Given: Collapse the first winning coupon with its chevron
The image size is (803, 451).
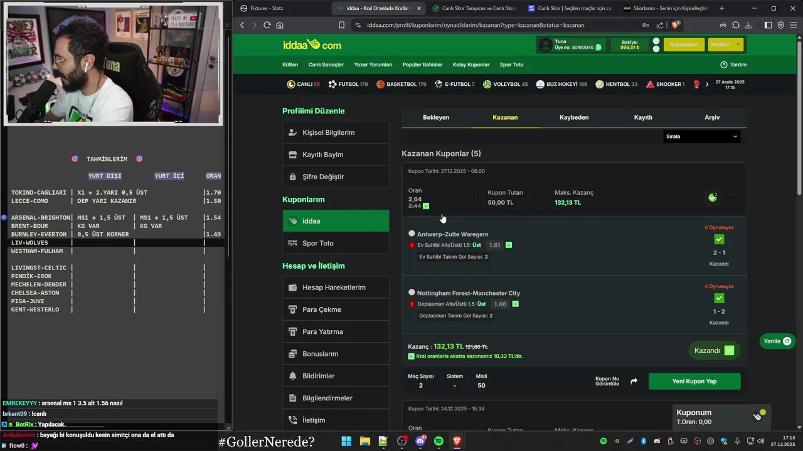Looking at the screenshot, I should pos(733,197).
